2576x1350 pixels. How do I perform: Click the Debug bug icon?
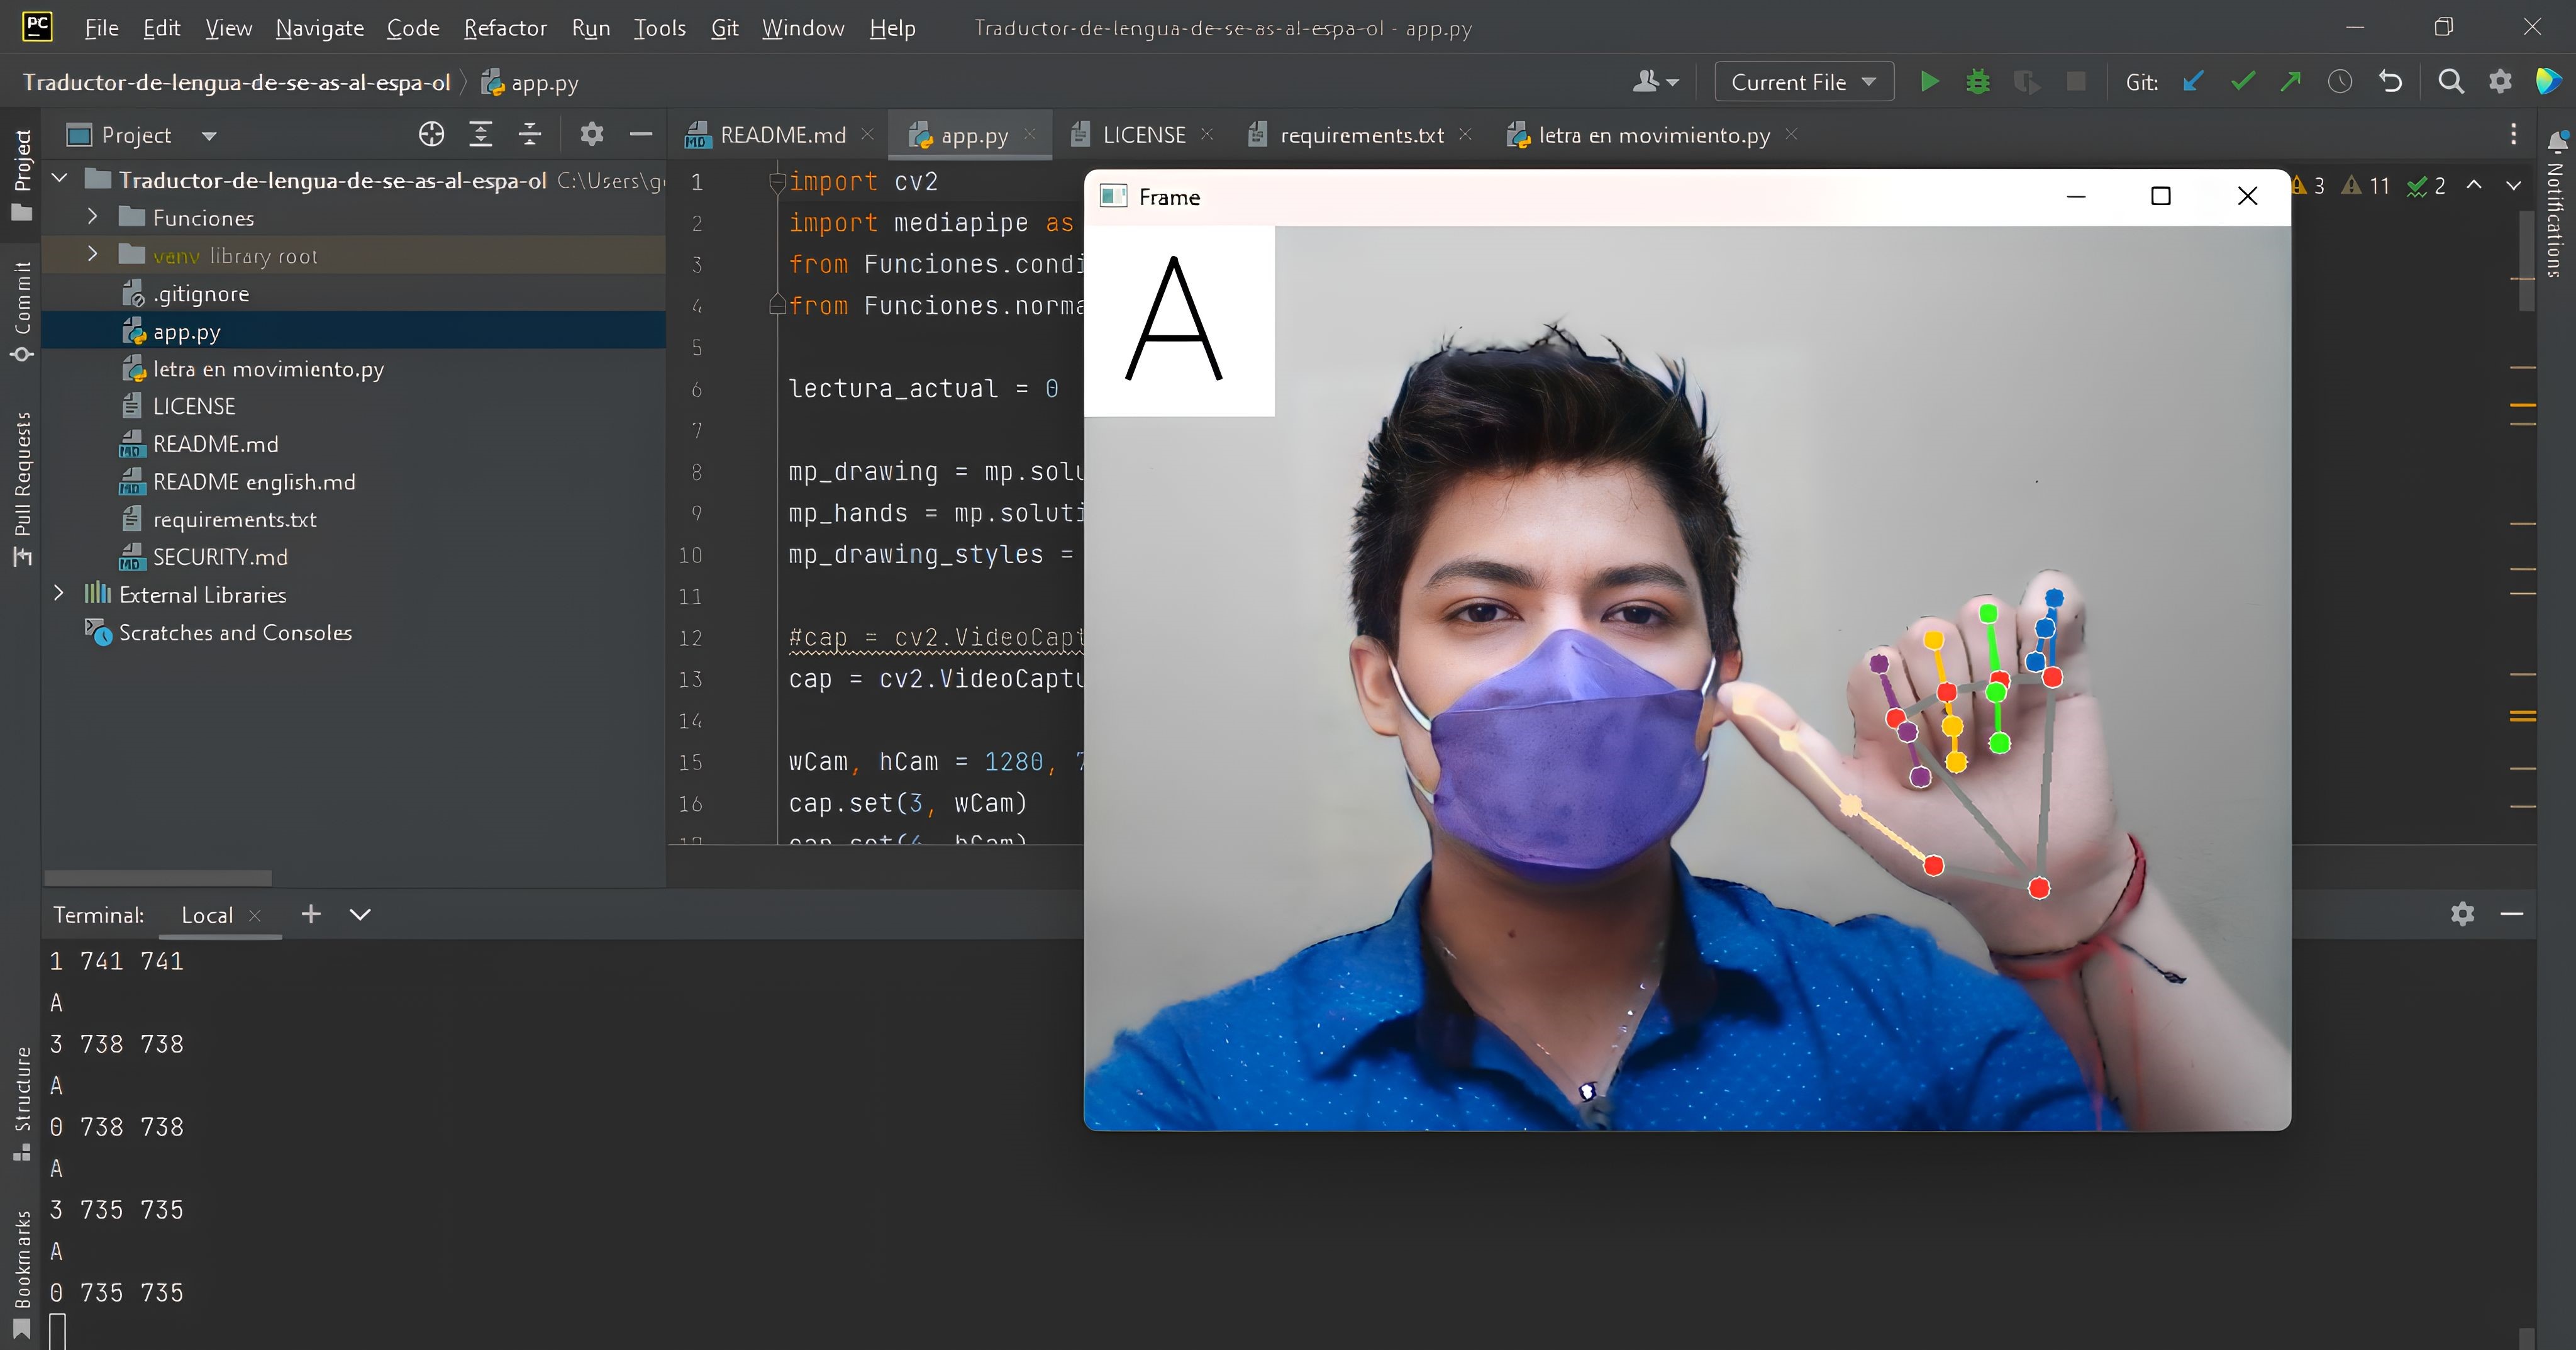coord(1978,82)
